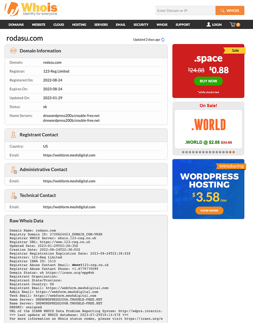This screenshot has width=253, height=323.
Task: Click the Technical Contact gear-person icon
Action: [14, 195]
